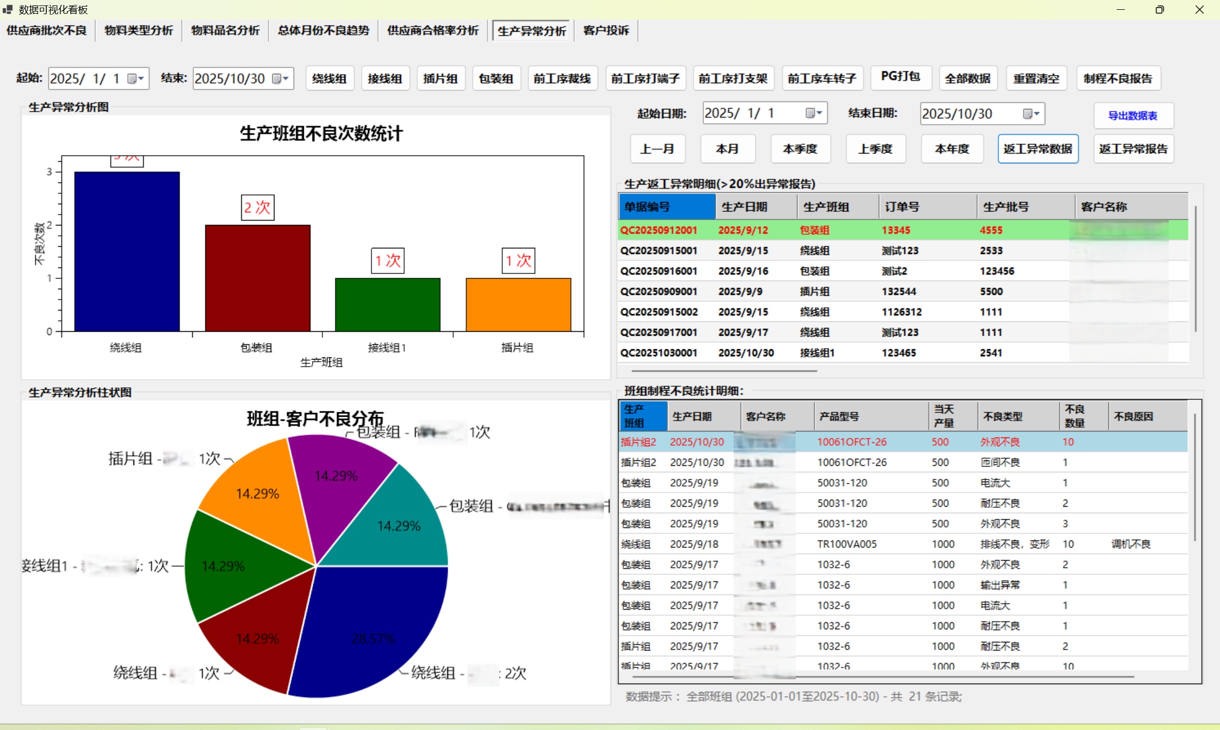Switch to 供应商合格率分析 tab
Image resolution: width=1220 pixels, height=730 pixels.
coord(432,31)
